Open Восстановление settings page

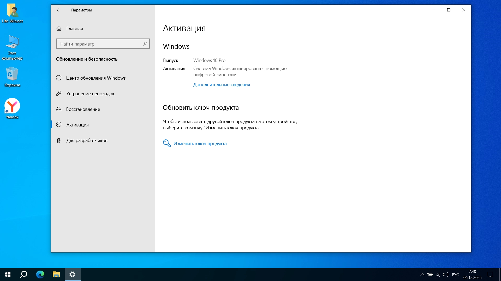click(x=83, y=109)
